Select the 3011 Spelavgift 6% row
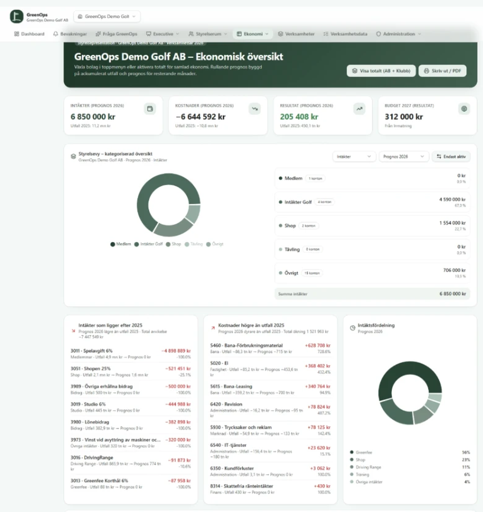The width and height of the screenshot is (483, 512). (131, 354)
